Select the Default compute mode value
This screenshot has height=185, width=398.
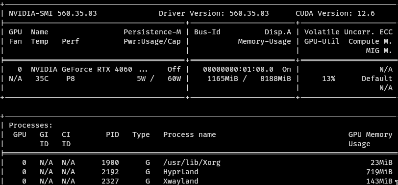(x=377, y=79)
